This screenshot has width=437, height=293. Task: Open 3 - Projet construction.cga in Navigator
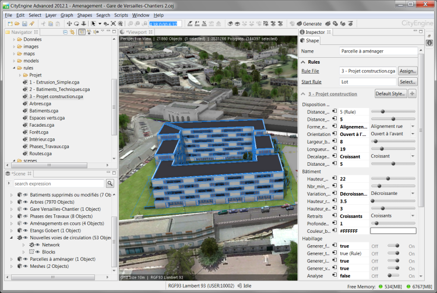(x=56, y=96)
